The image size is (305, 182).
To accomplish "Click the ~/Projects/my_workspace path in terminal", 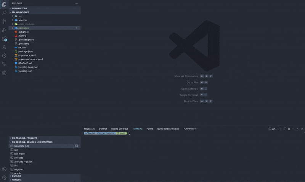I will pyautogui.click(x=100, y=133).
